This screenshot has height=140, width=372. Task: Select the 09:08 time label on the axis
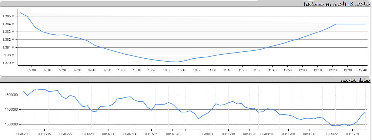click(x=32, y=70)
